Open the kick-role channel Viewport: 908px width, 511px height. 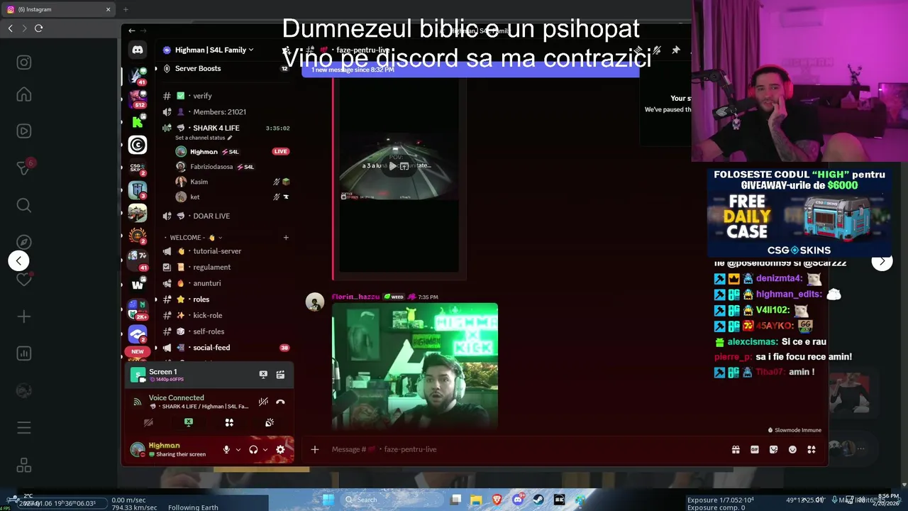226,315
